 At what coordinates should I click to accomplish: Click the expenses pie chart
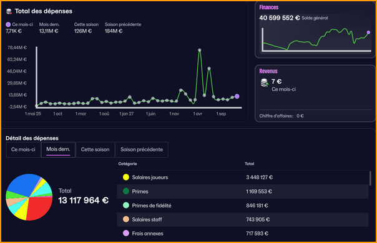pyautogui.click(x=29, y=197)
